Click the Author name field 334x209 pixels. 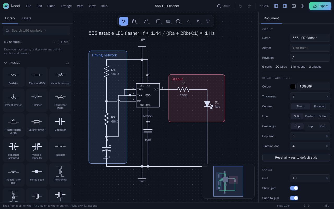(310, 48)
